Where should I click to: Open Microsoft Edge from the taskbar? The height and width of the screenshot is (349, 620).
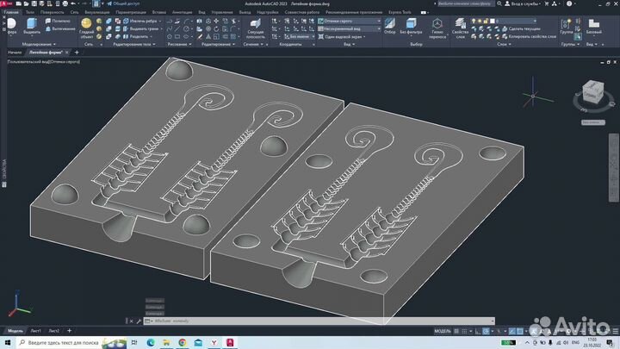(x=151, y=343)
